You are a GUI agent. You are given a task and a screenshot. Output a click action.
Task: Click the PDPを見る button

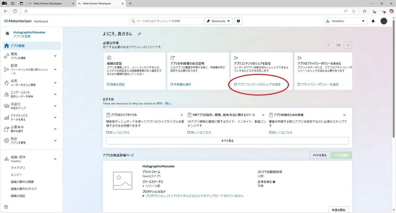319,155
